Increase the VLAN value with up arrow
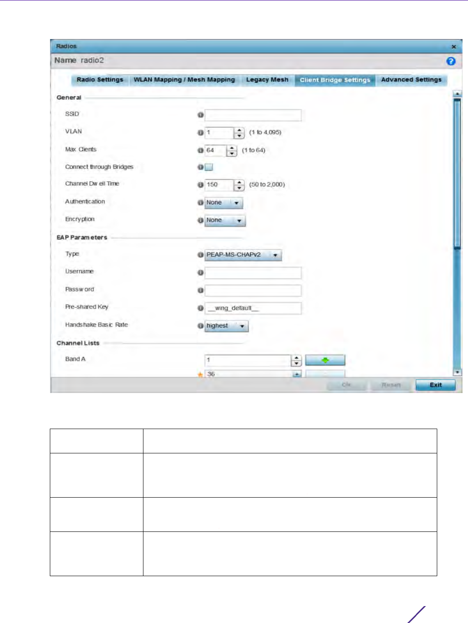This screenshot has width=468, height=623. pyautogui.click(x=239, y=130)
